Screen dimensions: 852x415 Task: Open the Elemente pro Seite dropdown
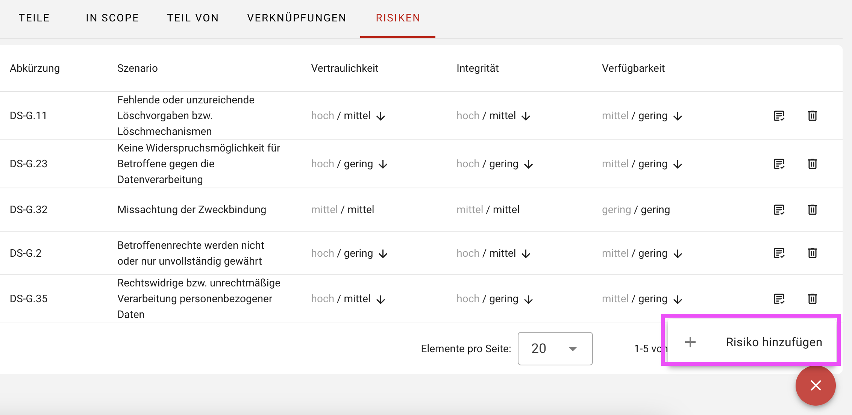[555, 348]
